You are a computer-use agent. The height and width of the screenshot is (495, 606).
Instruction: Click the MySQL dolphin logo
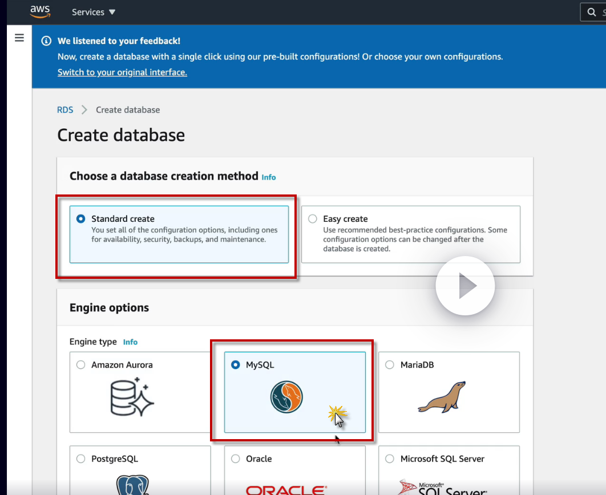click(286, 397)
